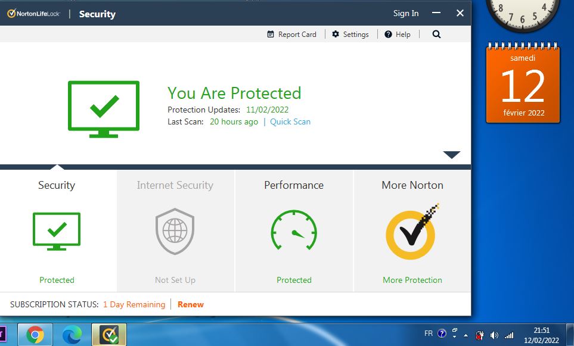Click the magnifying glass search icon
Screen dimensions: 574x346
coord(436,35)
